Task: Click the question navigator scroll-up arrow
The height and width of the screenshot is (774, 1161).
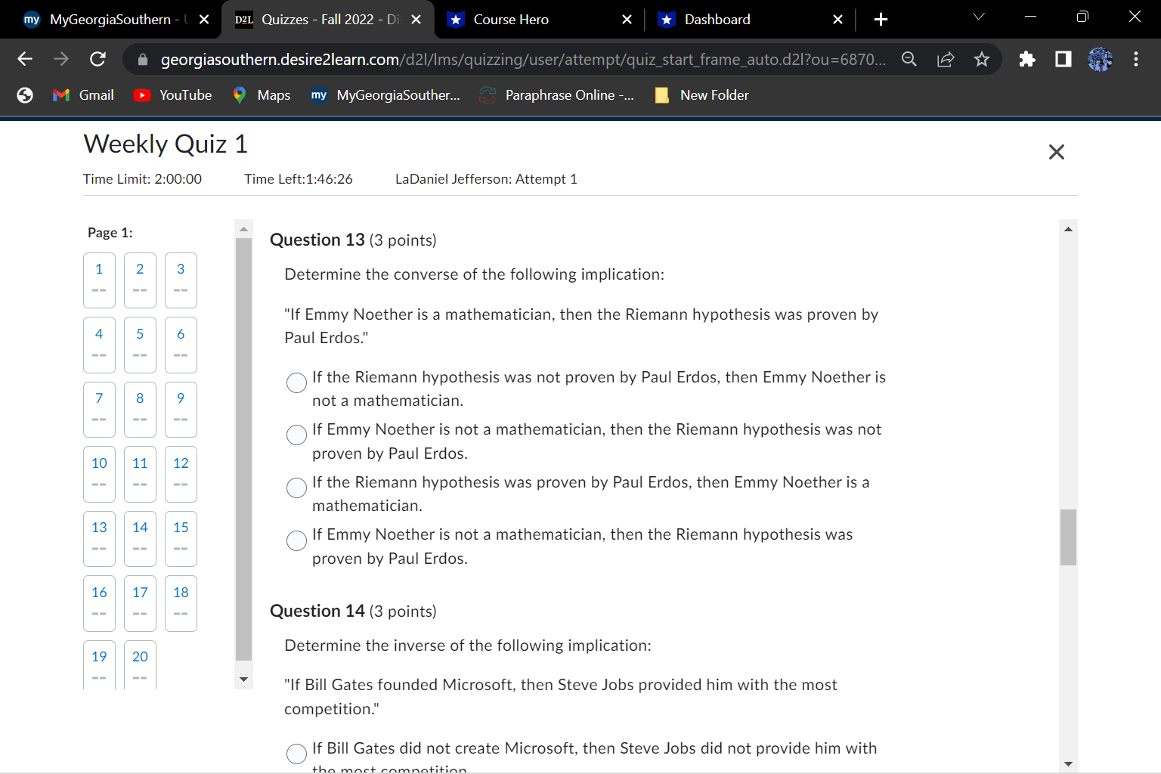Action: [x=243, y=228]
